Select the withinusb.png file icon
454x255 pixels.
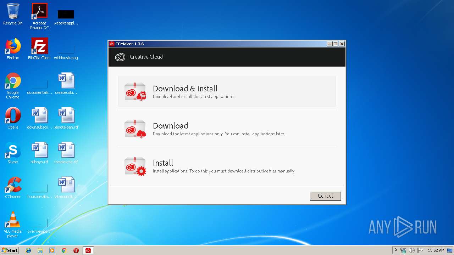pos(66,49)
